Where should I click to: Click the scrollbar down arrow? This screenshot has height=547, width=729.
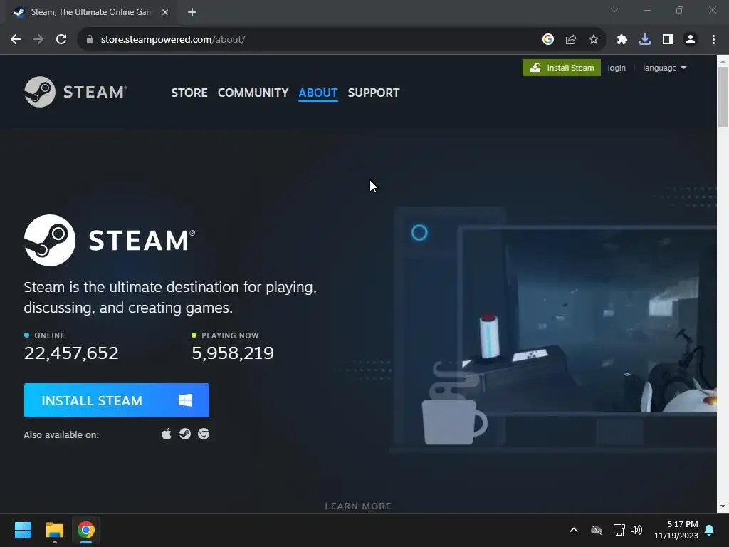pos(723,506)
